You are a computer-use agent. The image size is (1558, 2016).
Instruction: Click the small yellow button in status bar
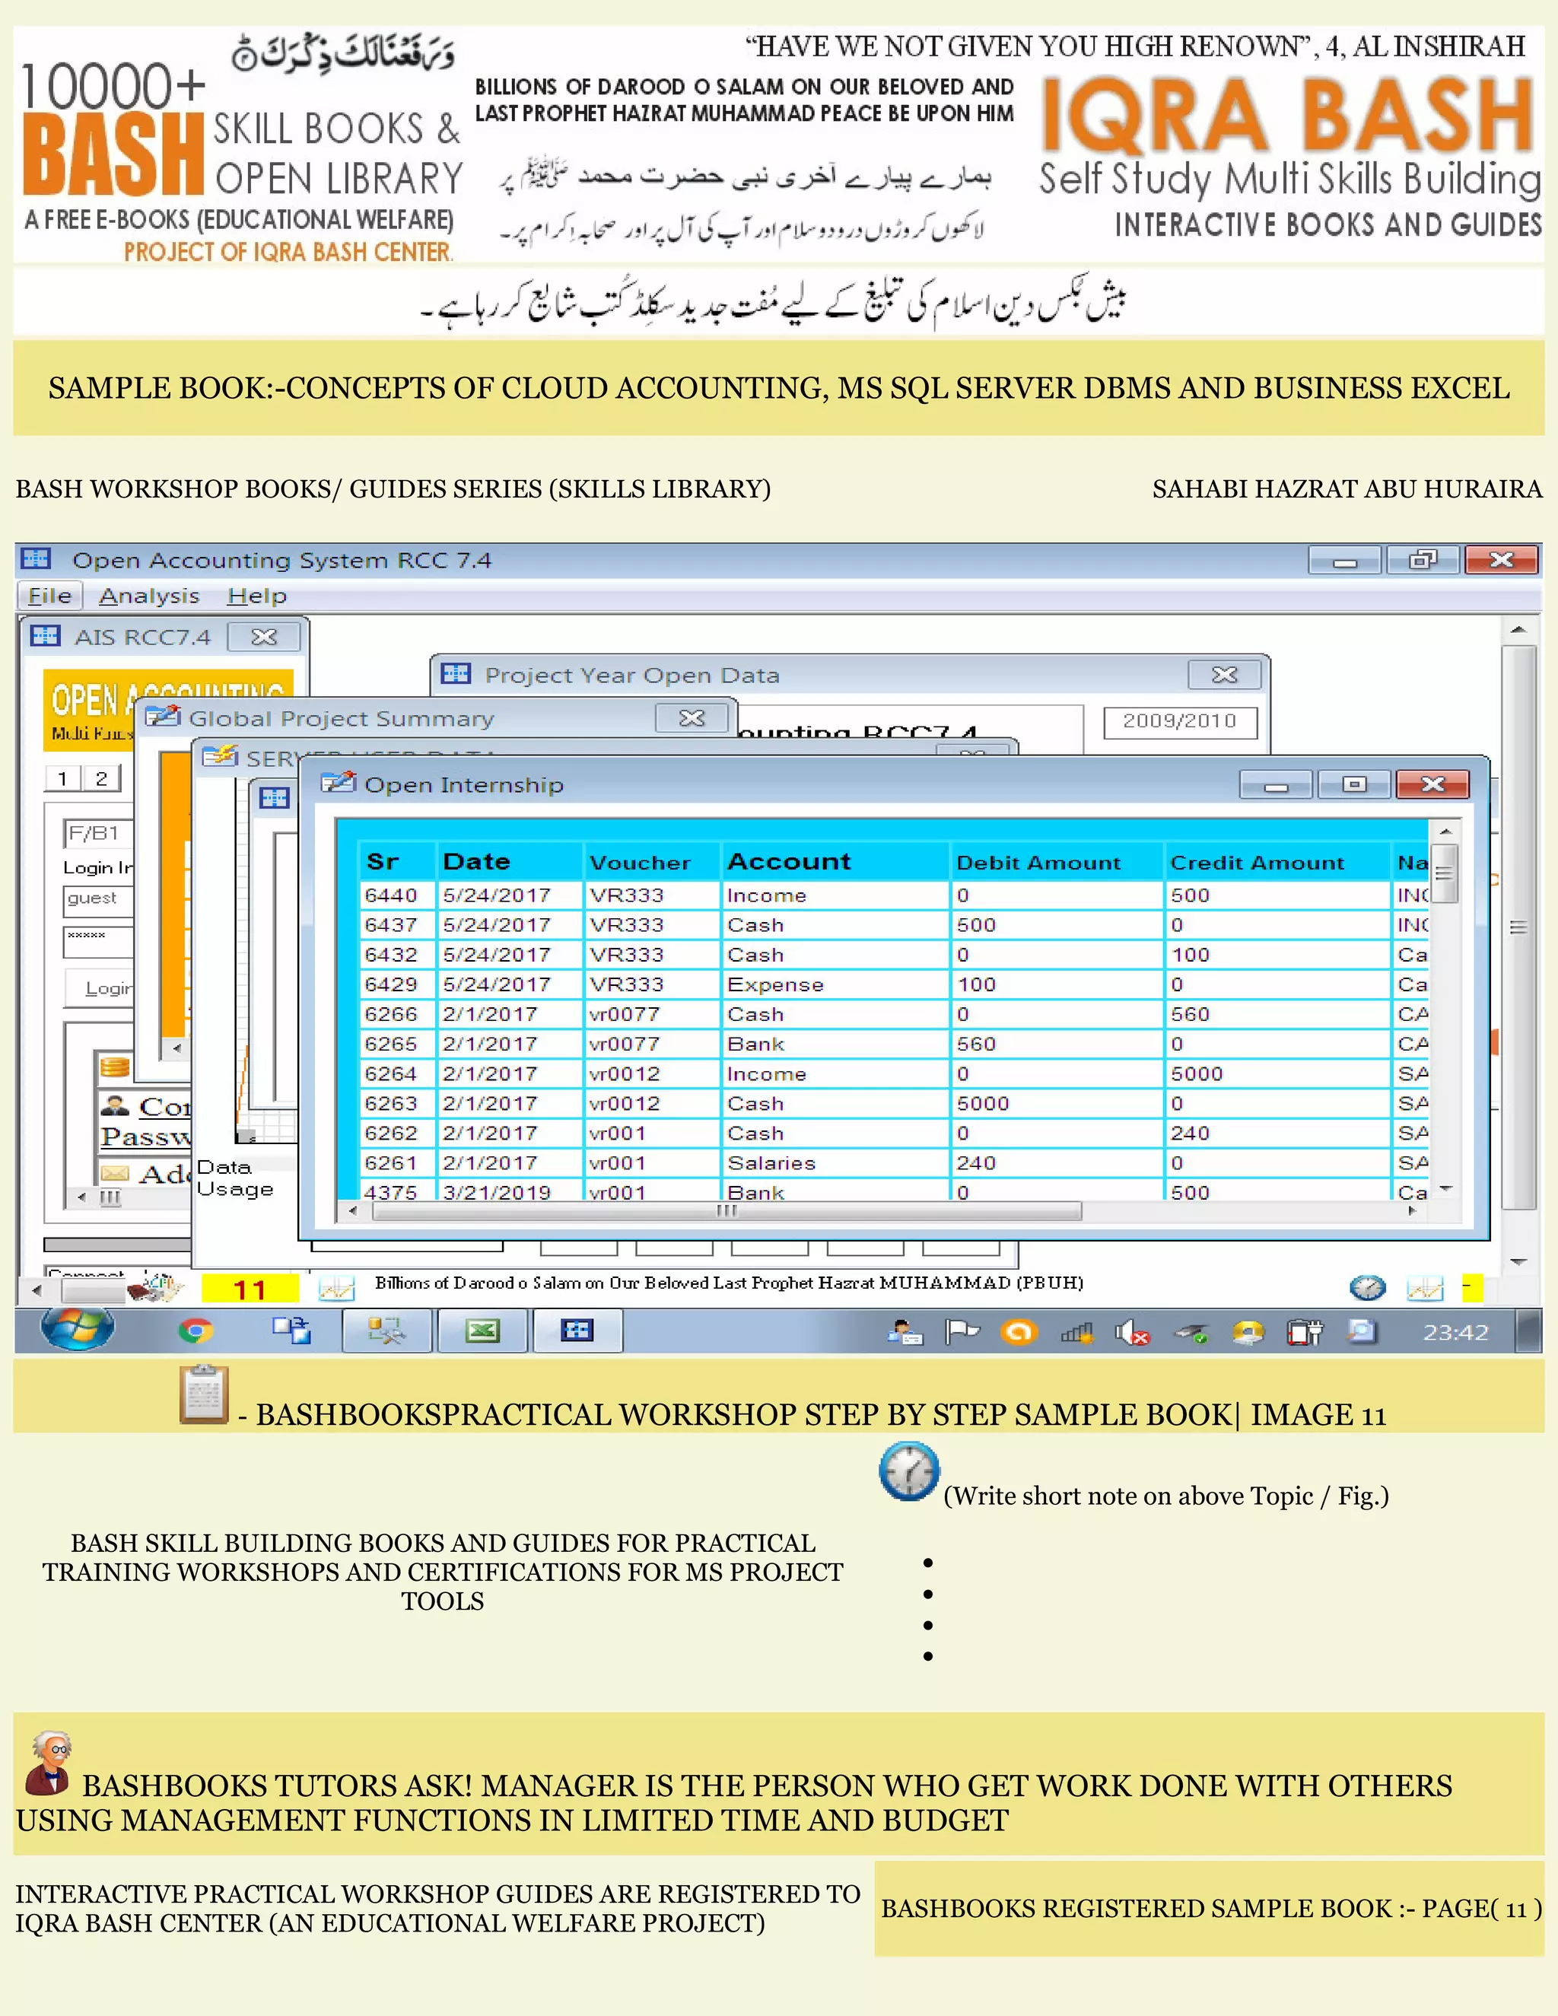(1472, 1288)
